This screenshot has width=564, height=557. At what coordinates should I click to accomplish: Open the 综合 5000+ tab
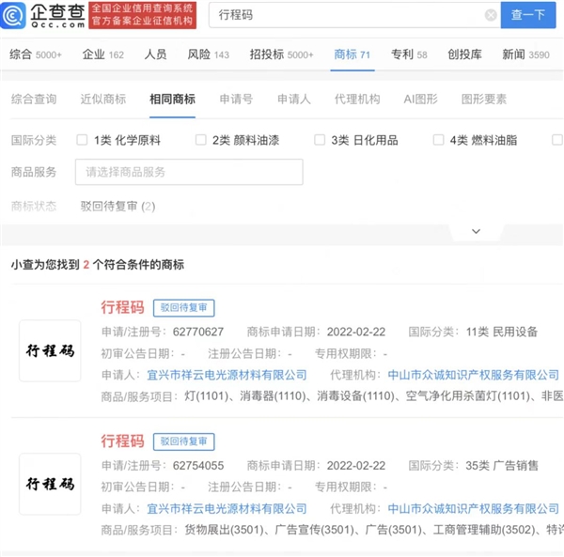coord(36,54)
